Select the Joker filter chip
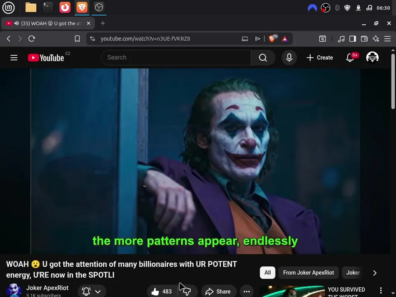 353,273
